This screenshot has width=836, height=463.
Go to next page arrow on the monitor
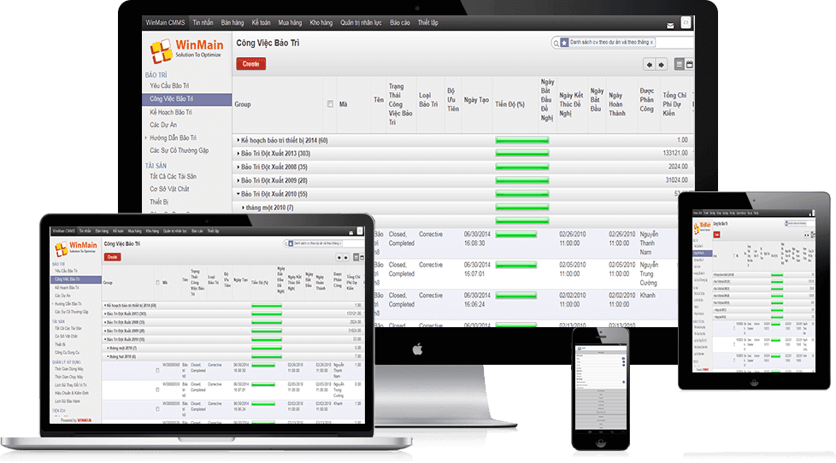[x=661, y=64]
